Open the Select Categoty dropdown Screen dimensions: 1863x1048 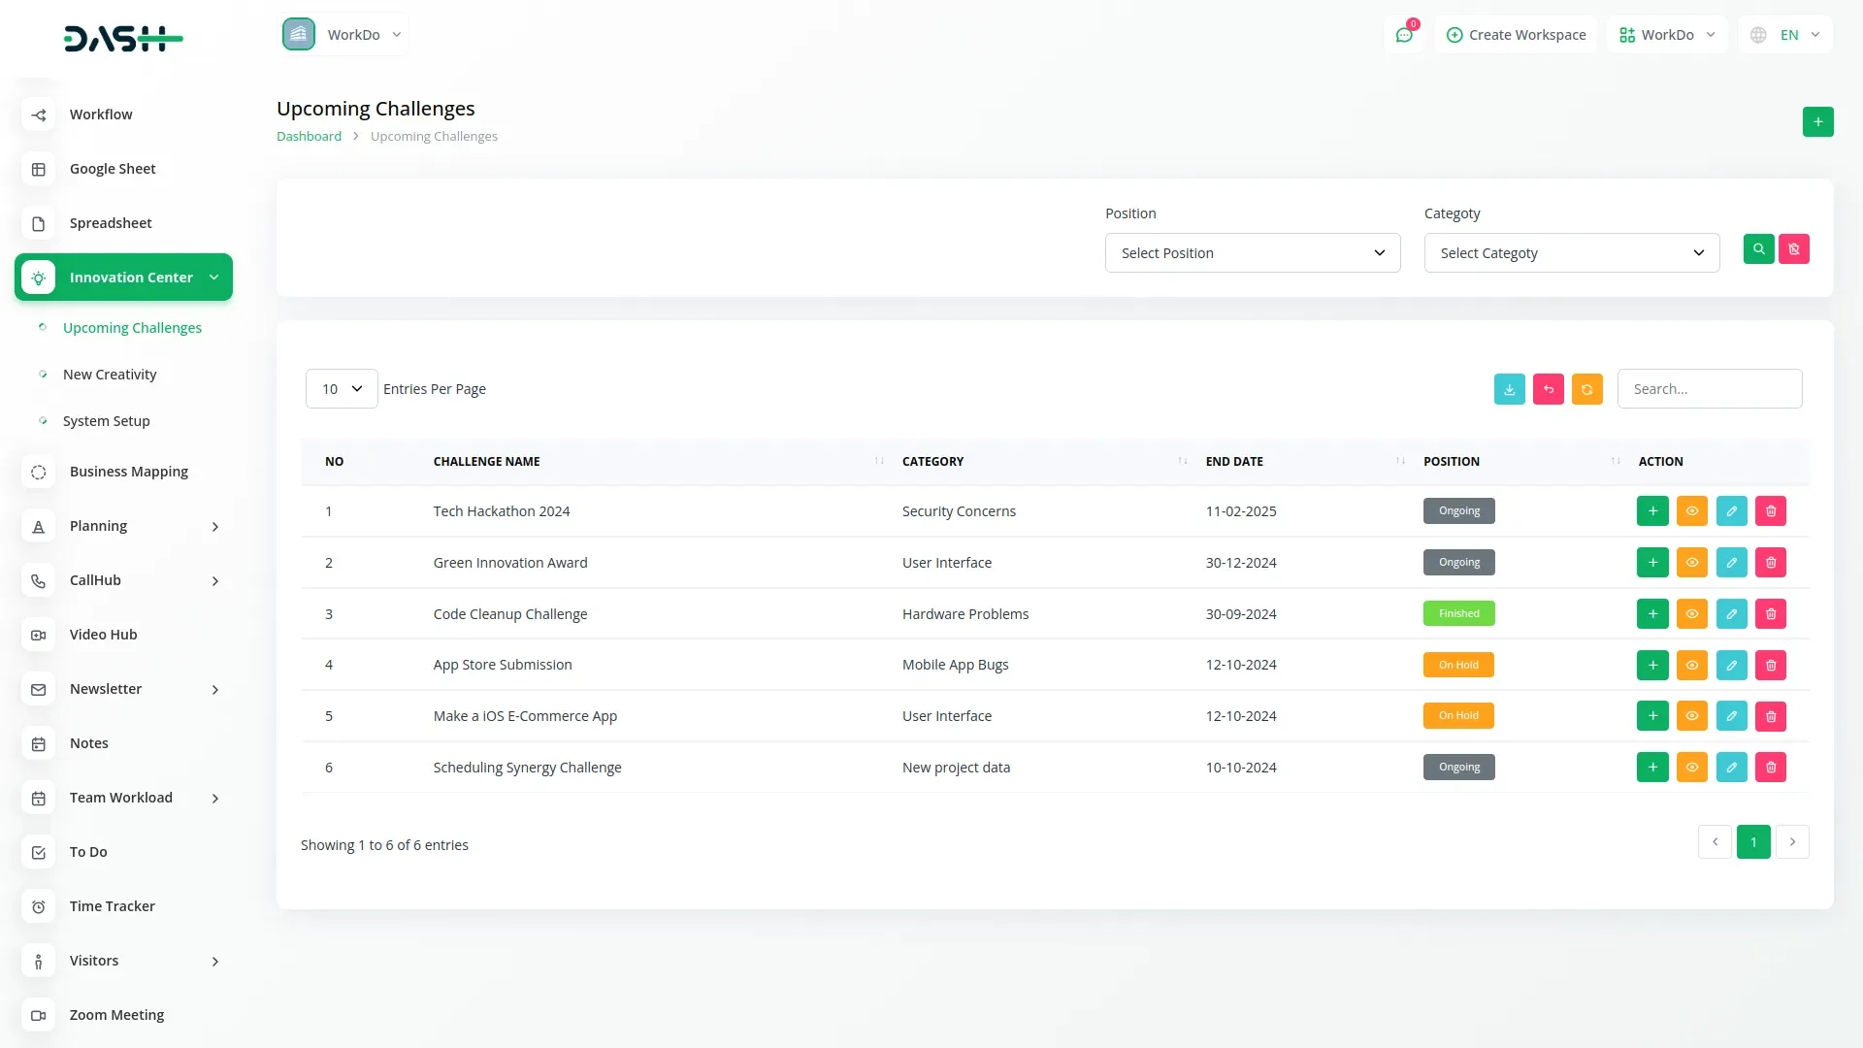click(1571, 253)
